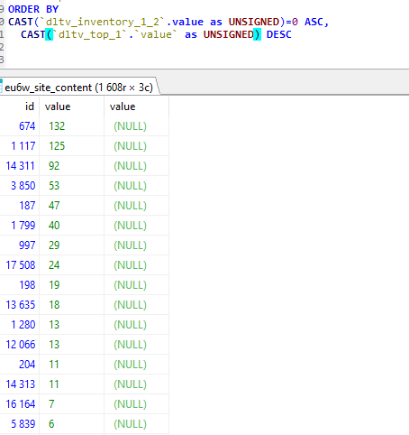Image resolution: width=409 pixels, height=435 pixels.
Task: Place cursor on the ORDER BY keyword
Action: coord(33,9)
